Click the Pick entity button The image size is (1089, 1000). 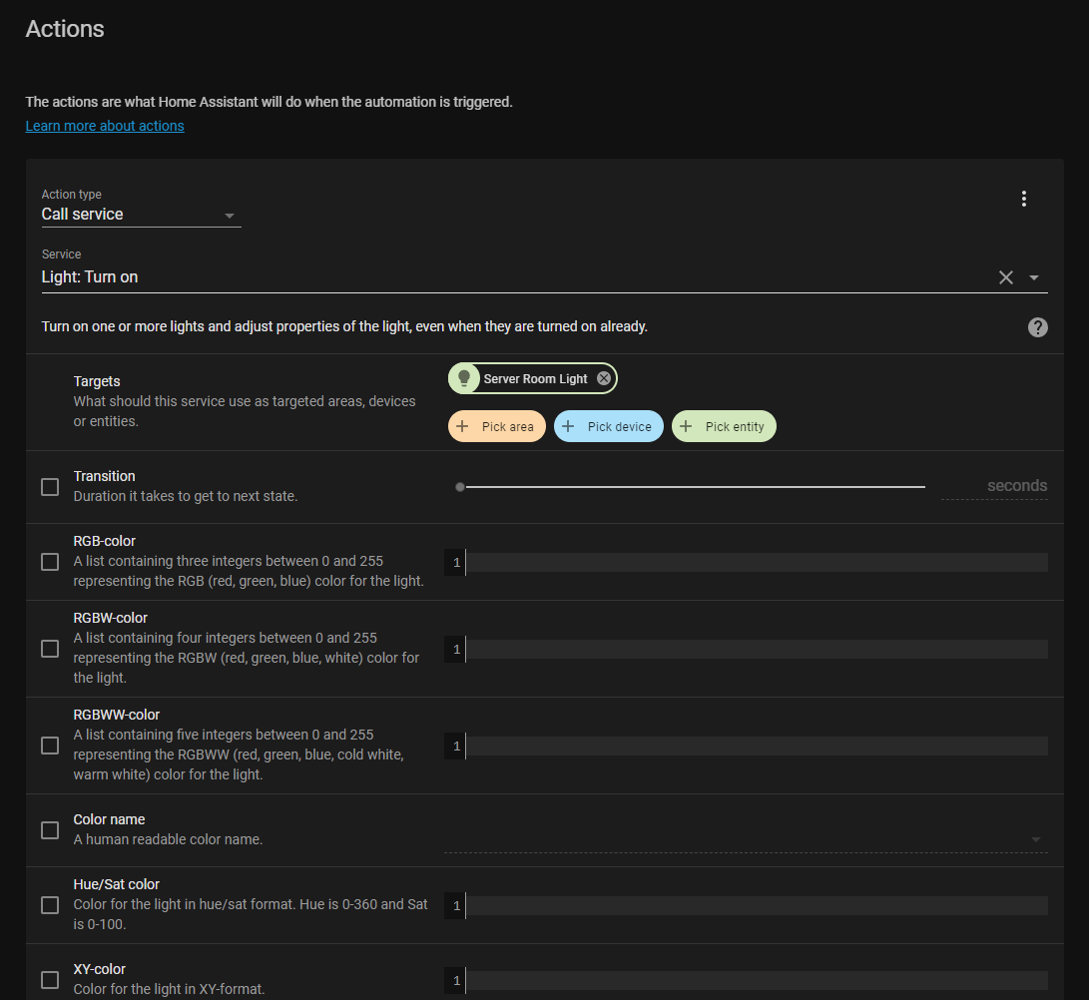point(723,426)
